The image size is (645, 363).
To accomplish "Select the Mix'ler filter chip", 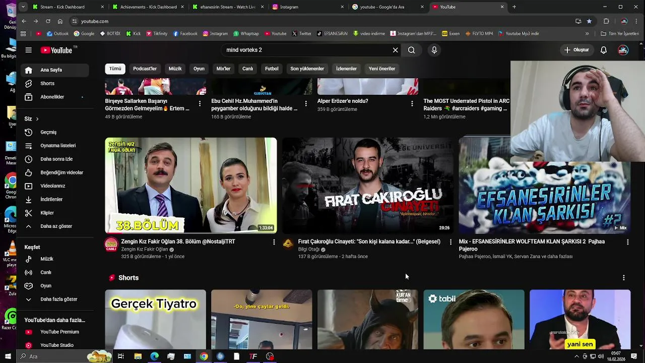I will pyautogui.click(x=223, y=69).
